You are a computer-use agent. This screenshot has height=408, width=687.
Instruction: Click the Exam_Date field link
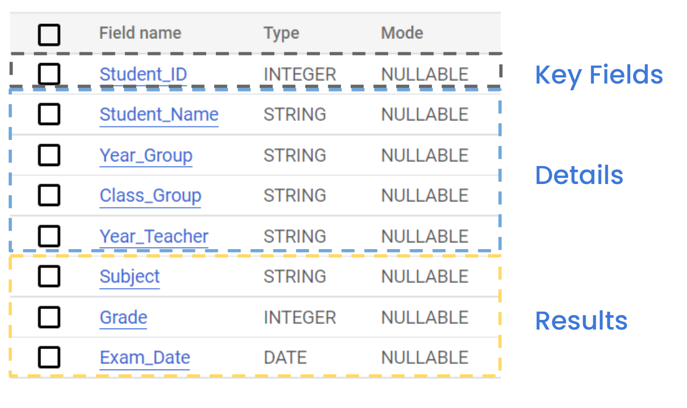(x=145, y=358)
